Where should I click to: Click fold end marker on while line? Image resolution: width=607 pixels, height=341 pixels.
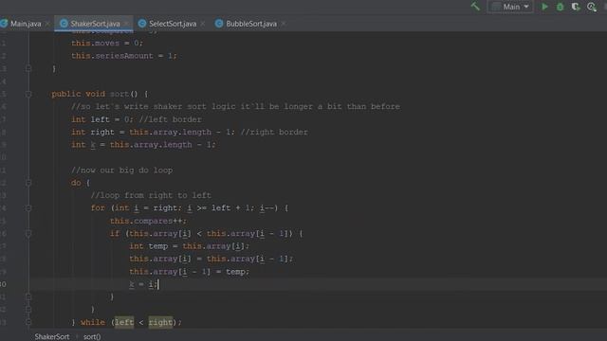point(28,322)
